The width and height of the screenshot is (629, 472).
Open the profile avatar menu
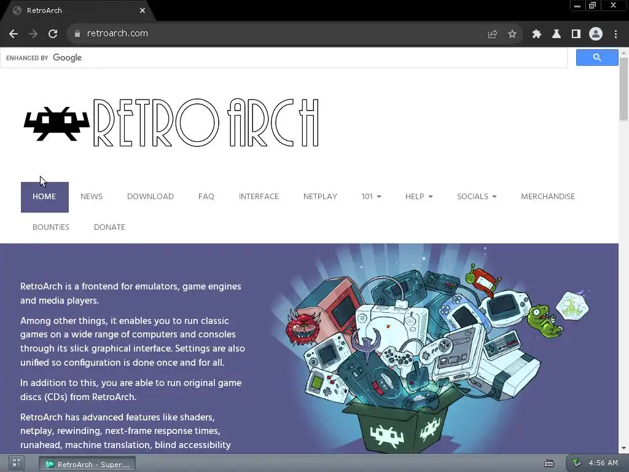coord(596,34)
